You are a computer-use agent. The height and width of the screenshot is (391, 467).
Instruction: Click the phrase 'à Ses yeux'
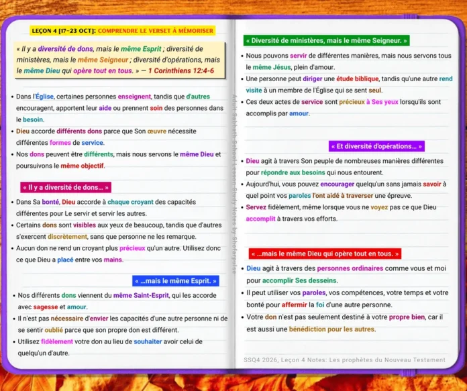tap(382, 102)
